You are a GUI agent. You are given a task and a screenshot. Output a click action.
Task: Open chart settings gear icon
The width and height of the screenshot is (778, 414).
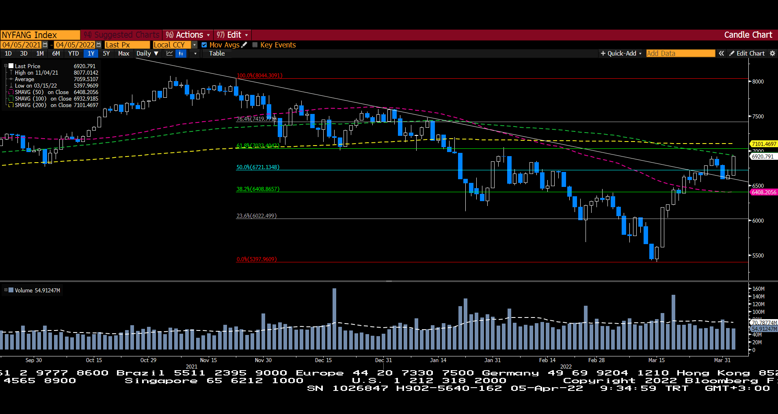point(772,54)
